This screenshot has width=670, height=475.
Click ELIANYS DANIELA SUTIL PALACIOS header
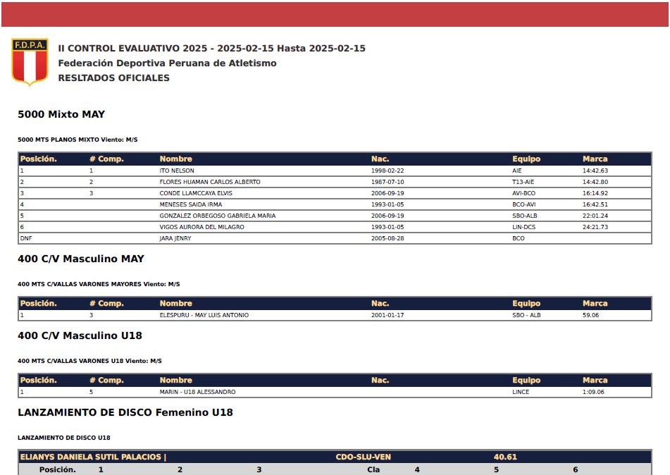pyautogui.click(x=93, y=457)
